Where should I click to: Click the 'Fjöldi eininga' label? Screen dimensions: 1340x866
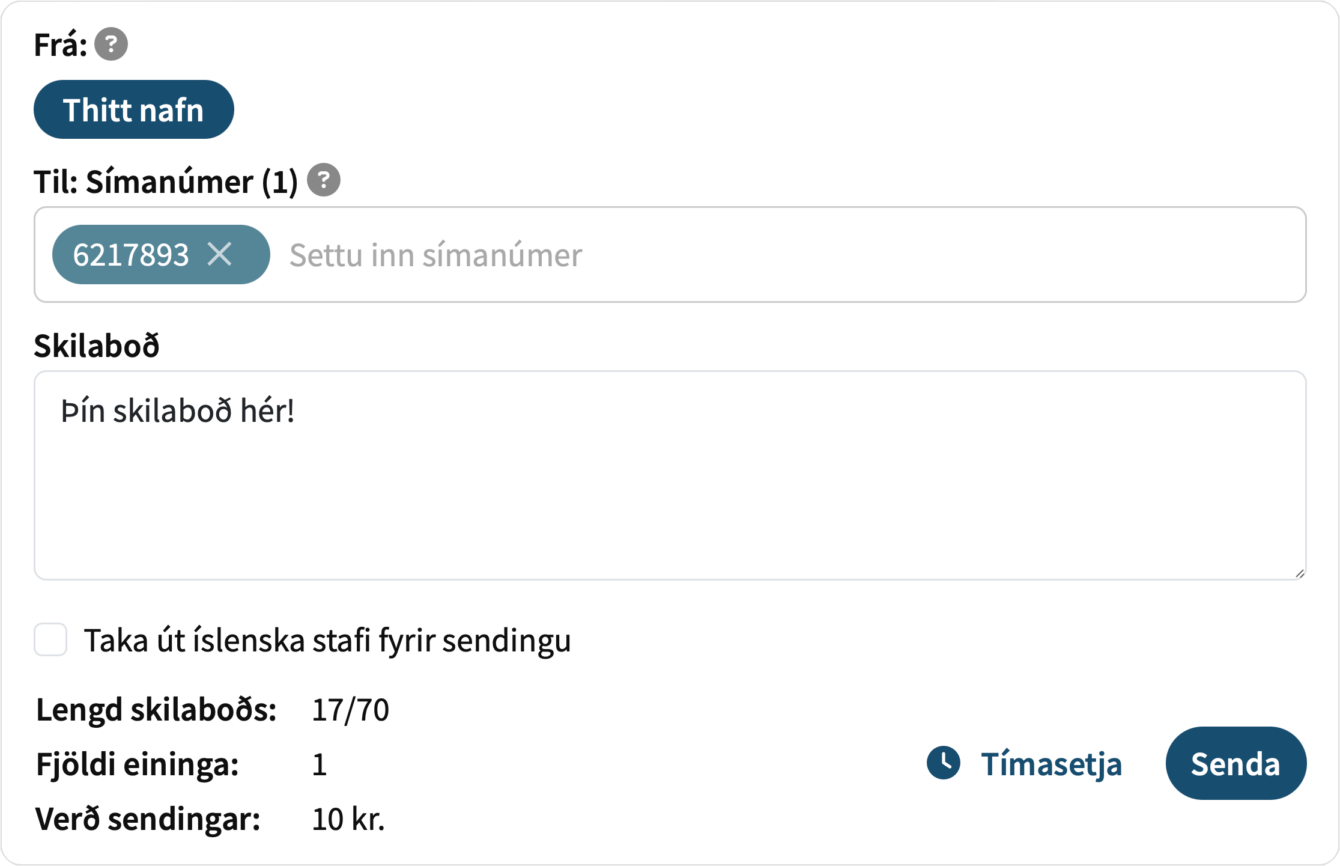138,764
